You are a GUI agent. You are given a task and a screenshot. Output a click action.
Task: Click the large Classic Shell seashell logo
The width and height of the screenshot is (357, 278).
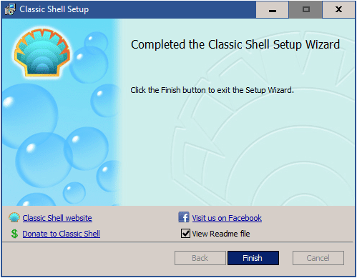(x=42, y=53)
